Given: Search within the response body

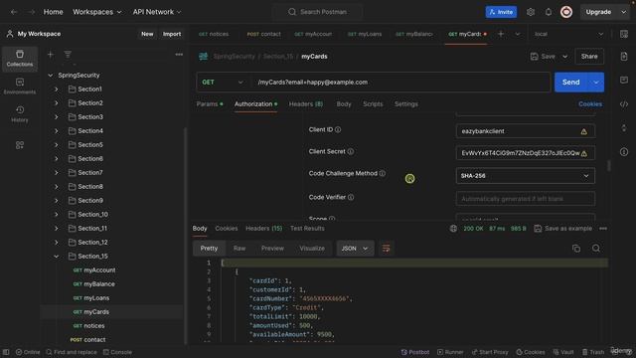Looking at the screenshot, I should click(596, 248).
